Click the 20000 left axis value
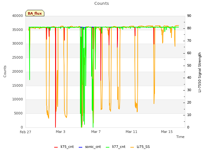 point(18,71)
